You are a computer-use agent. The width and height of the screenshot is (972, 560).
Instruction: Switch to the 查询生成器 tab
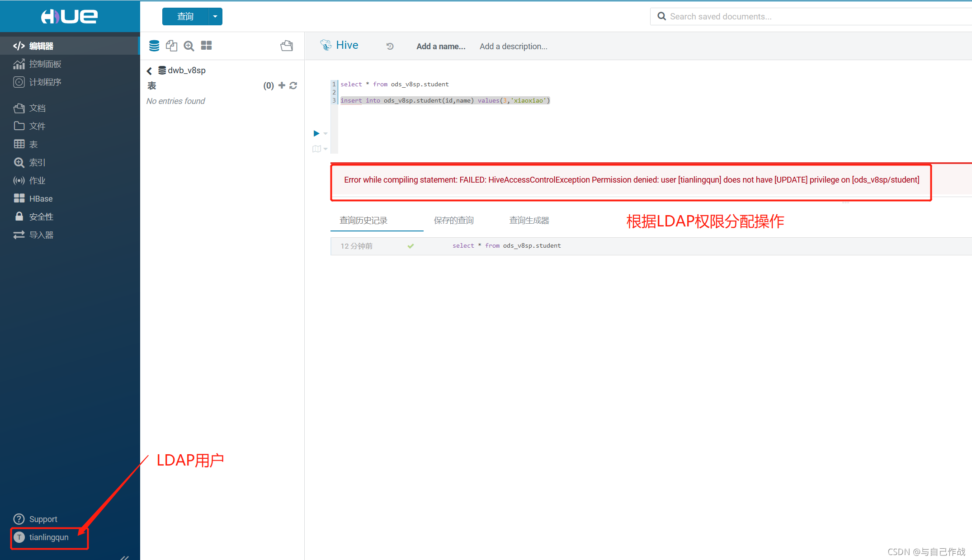pos(529,220)
